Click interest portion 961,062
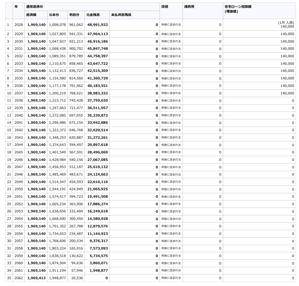The height and width of the screenshot is (286, 299). pos(76,25)
